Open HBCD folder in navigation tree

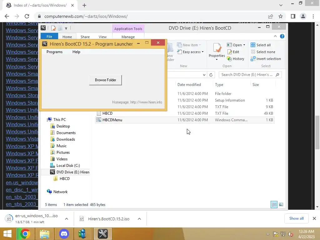(64, 178)
